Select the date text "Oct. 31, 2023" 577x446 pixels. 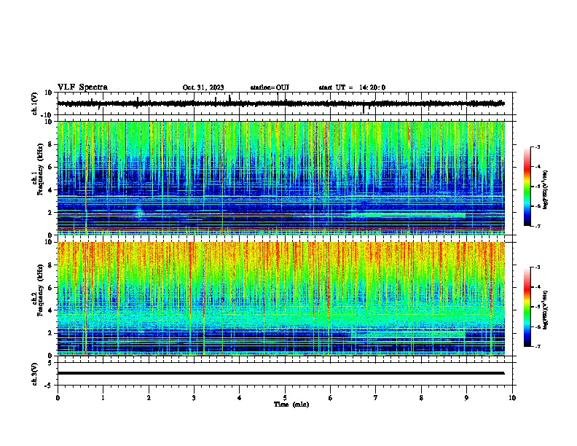tap(203, 87)
